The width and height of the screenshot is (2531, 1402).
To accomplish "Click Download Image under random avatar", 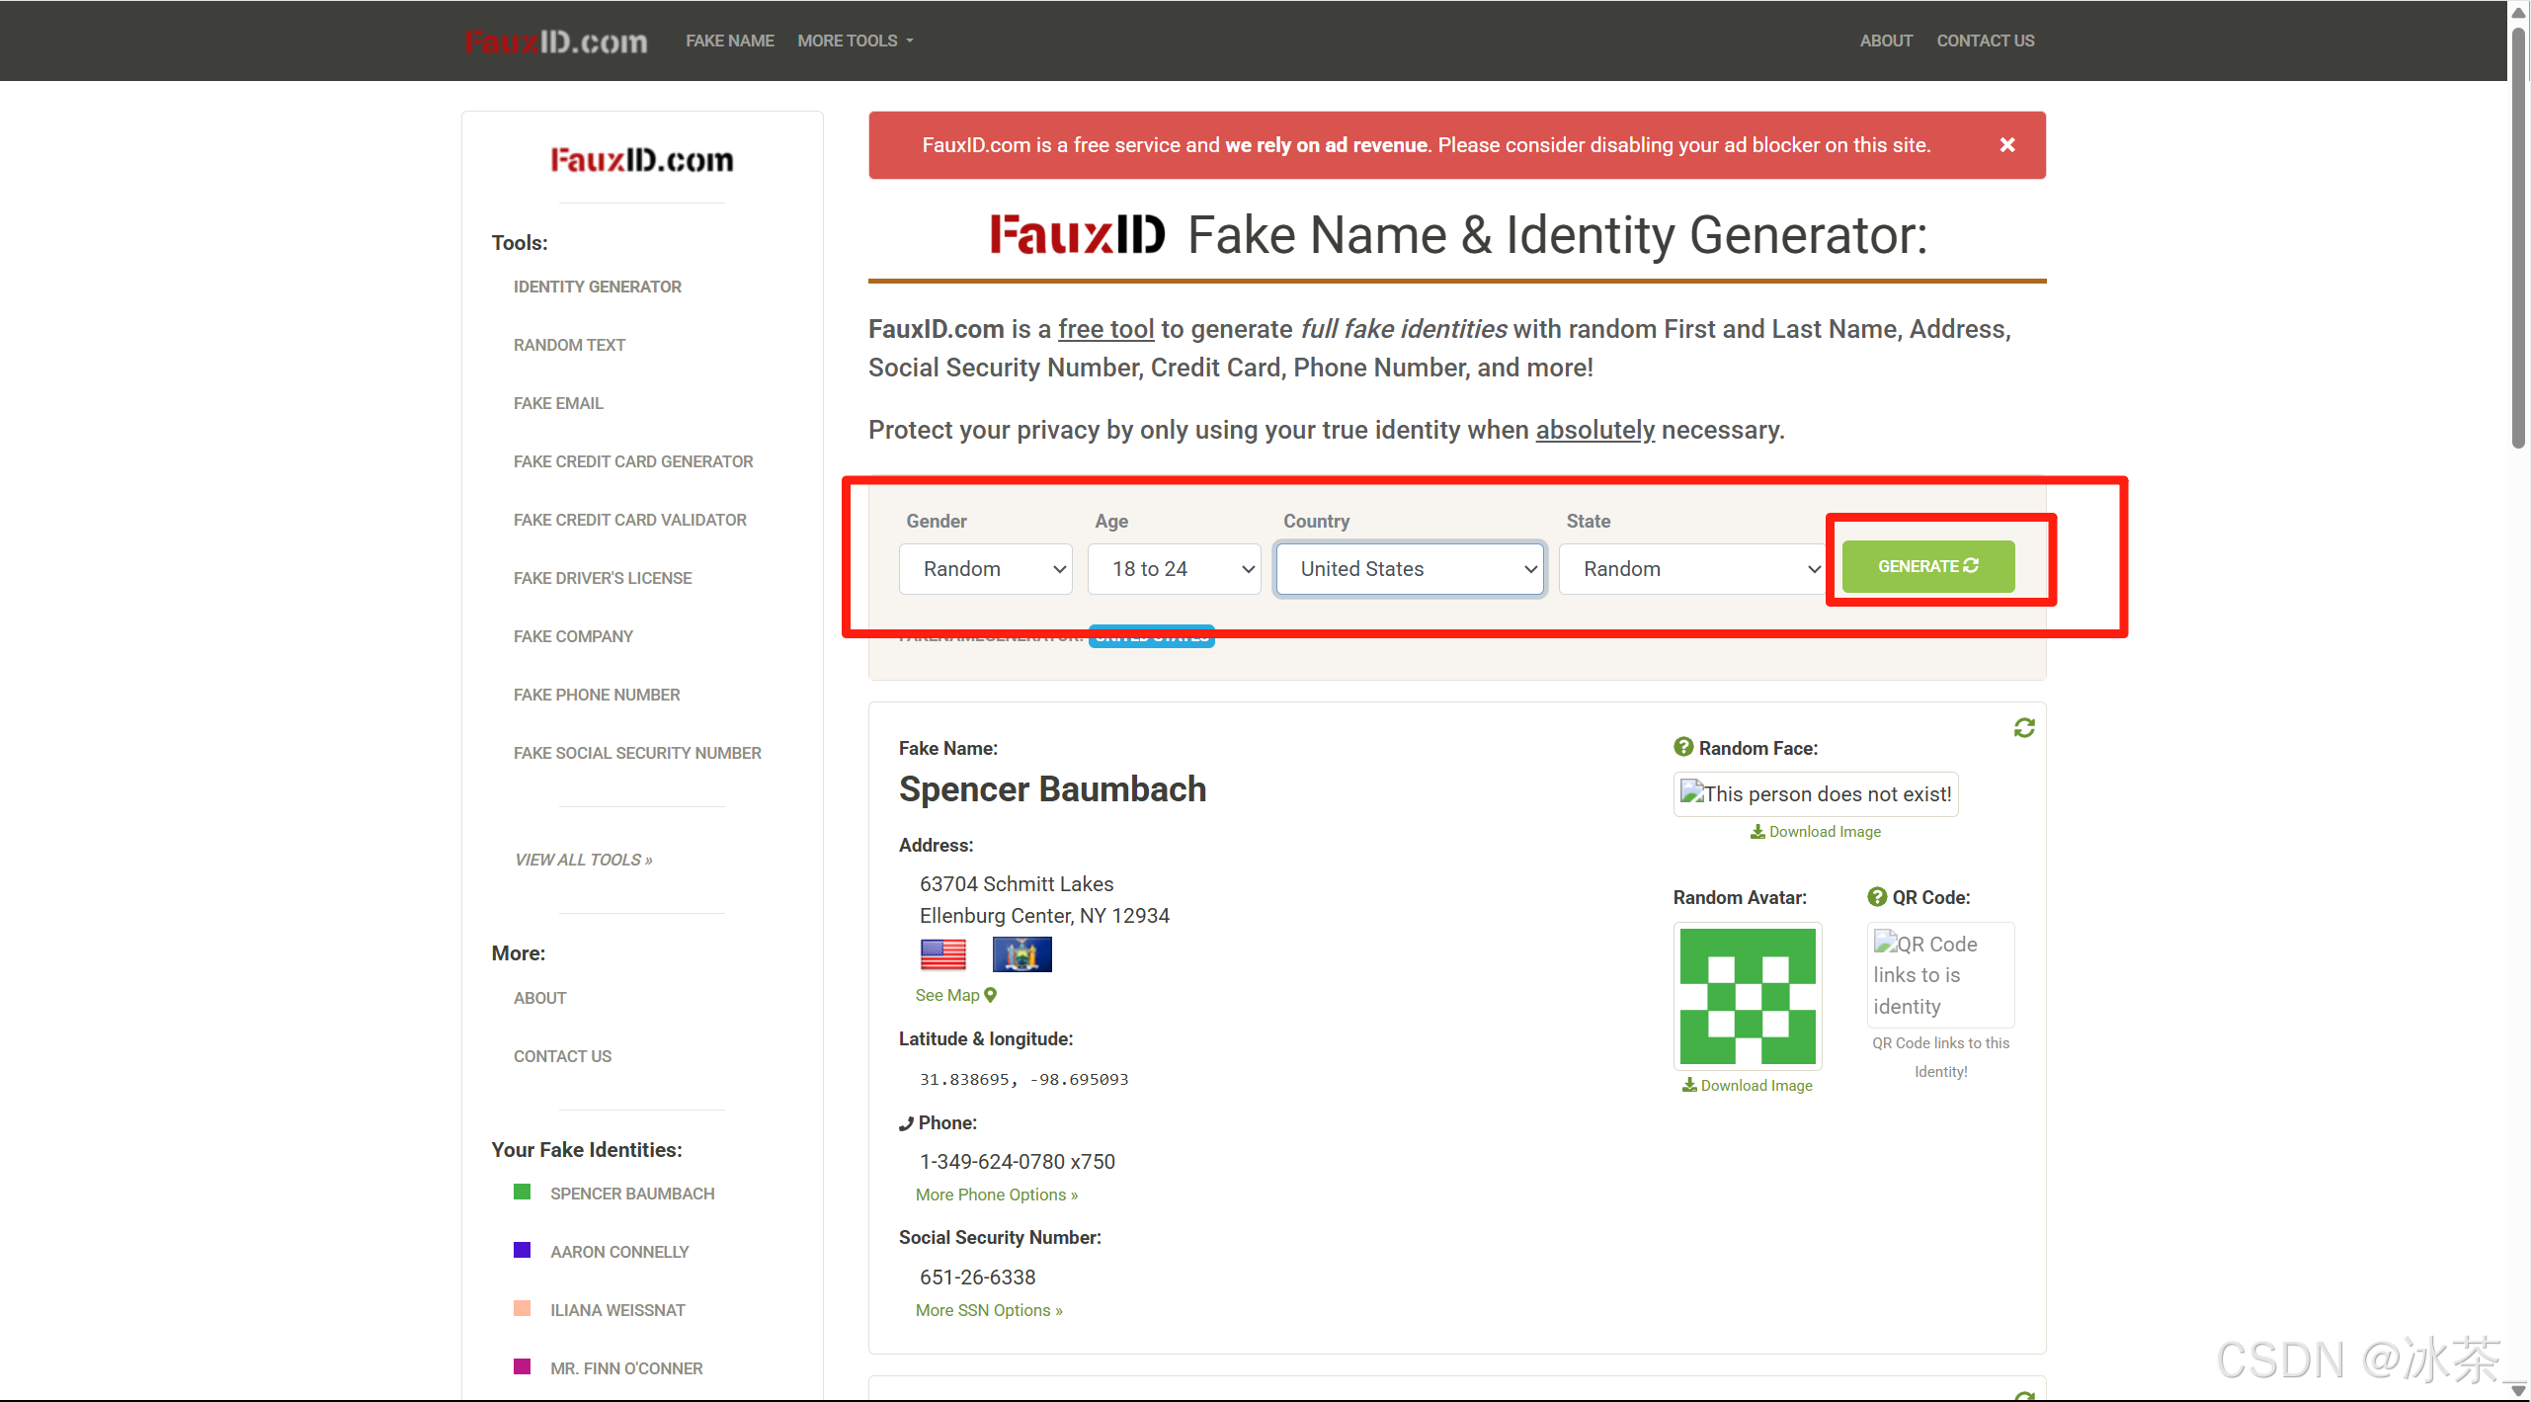I will [1747, 1085].
